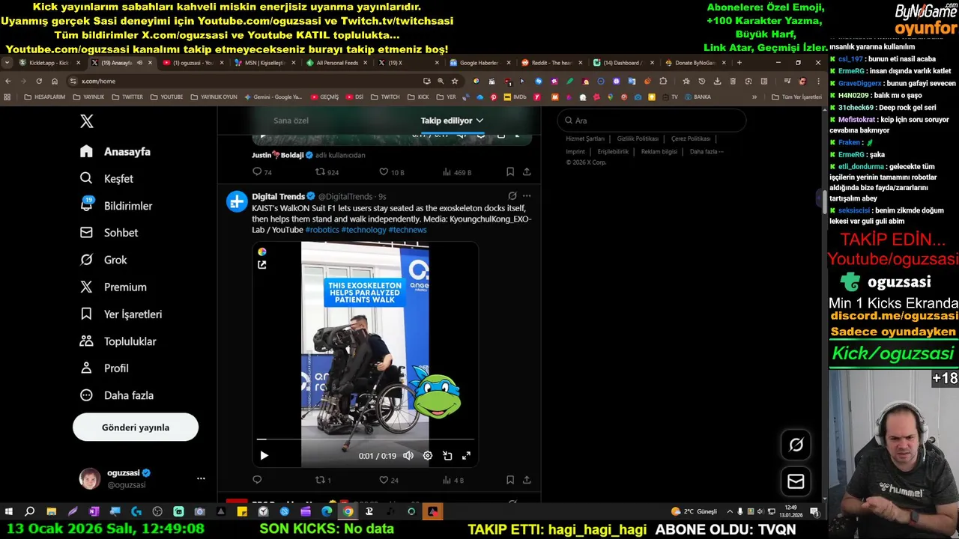Click the Ara search field

click(x=652, y=121)
